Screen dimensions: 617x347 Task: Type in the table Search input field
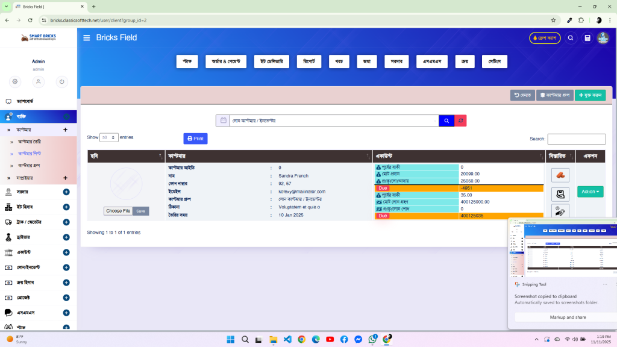click(575, 139)
